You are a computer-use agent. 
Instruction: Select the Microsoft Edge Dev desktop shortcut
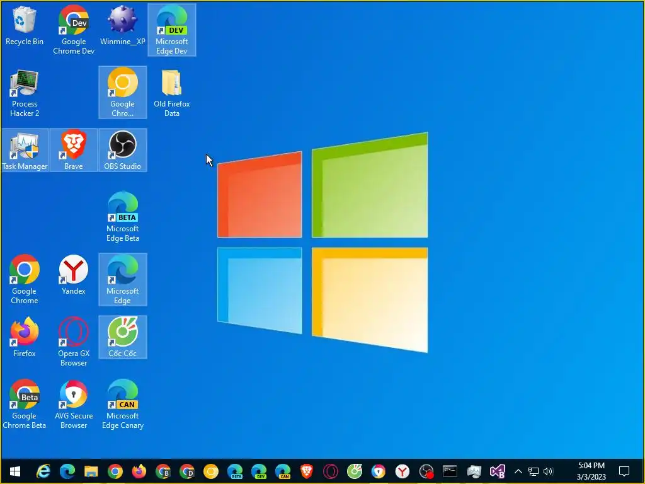(172, 30)
